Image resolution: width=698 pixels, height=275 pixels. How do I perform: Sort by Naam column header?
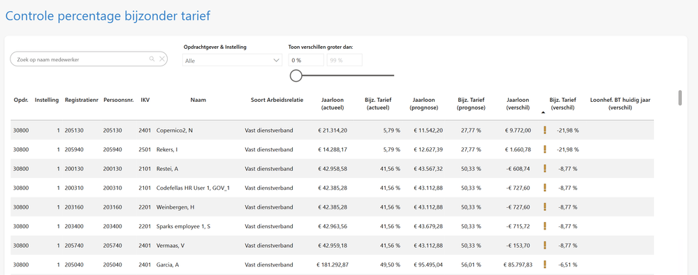[198, 100]
